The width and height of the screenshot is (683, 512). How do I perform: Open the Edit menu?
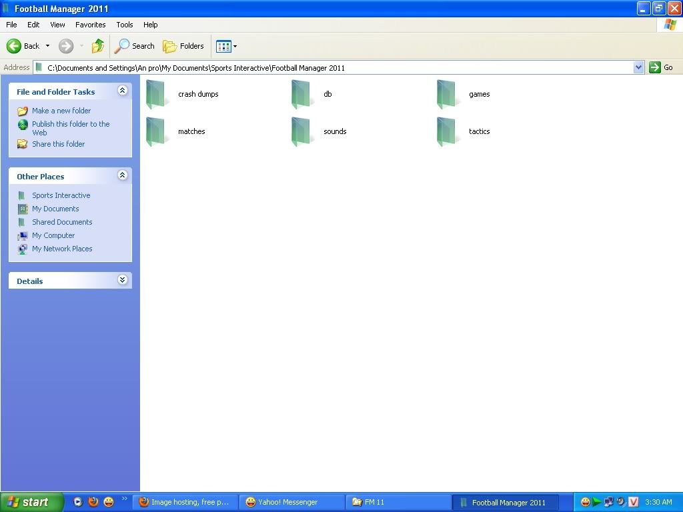tap(33, 25)
